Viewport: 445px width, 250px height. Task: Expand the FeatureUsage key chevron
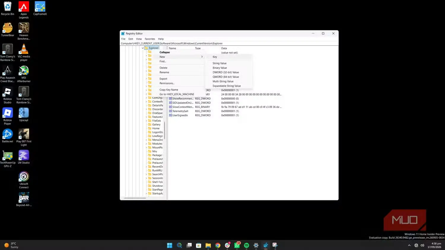coord(146,117)
